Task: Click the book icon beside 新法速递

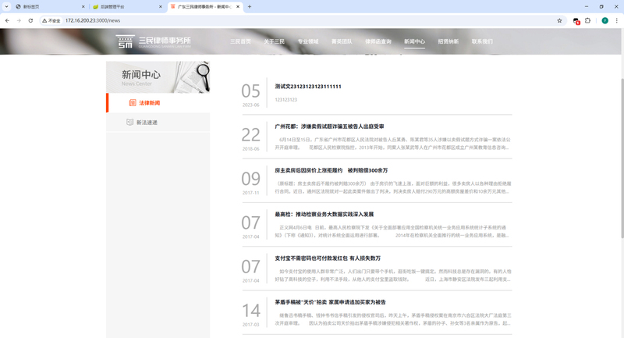Action: [129, 123]
